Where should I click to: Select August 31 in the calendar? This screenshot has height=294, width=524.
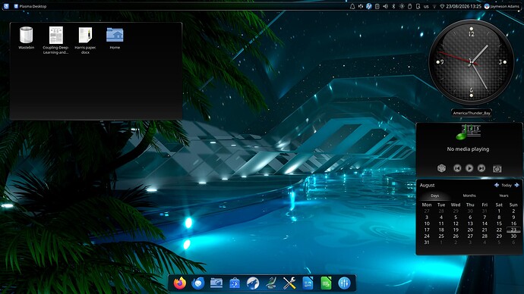427,242
